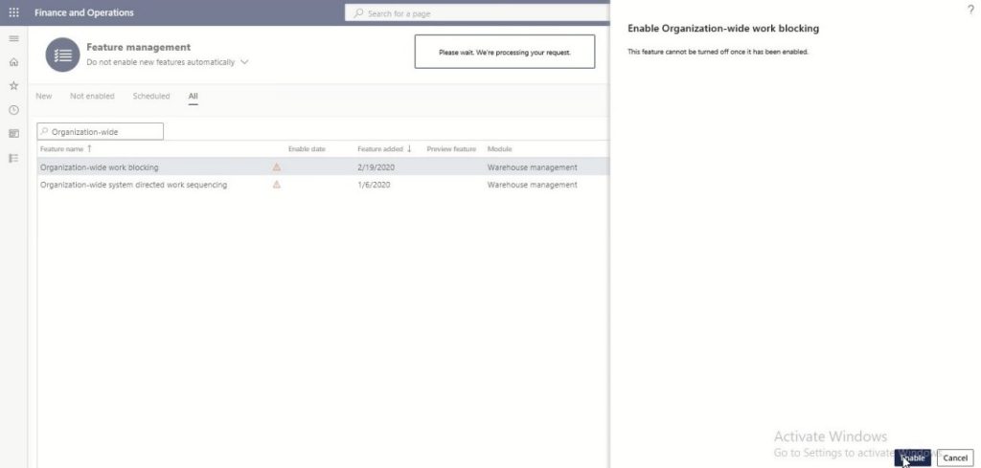Open the help question mark icon
This screenshot has height=468, width=981.
[970, 9]
